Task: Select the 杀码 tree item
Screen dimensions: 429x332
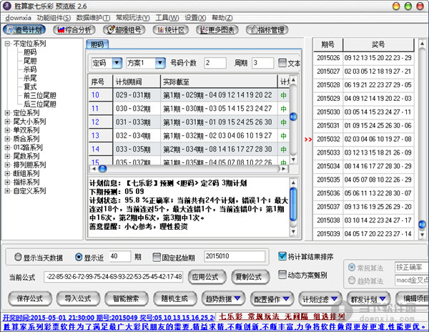Action: coord(30,69)
